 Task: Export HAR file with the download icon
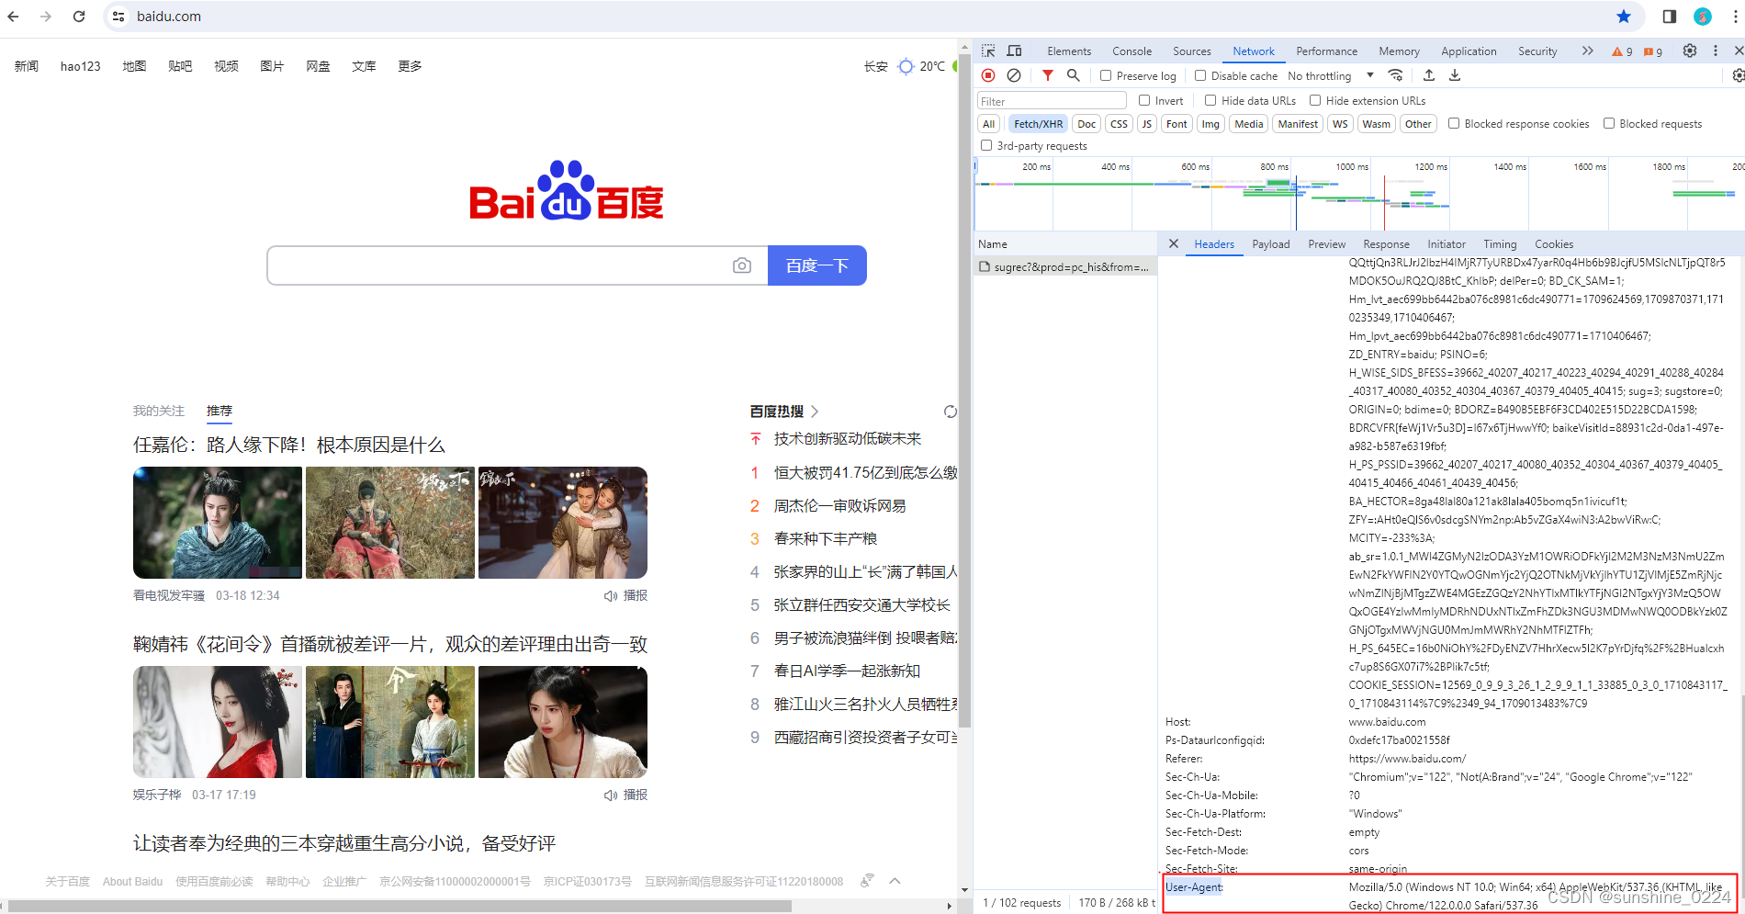[1454, 75]
